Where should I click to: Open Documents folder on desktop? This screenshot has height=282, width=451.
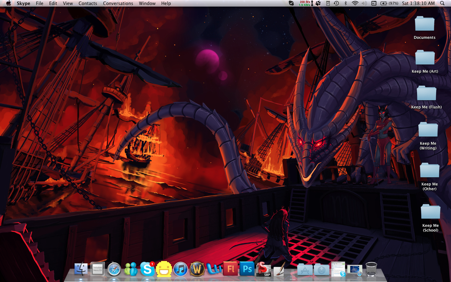425,28
